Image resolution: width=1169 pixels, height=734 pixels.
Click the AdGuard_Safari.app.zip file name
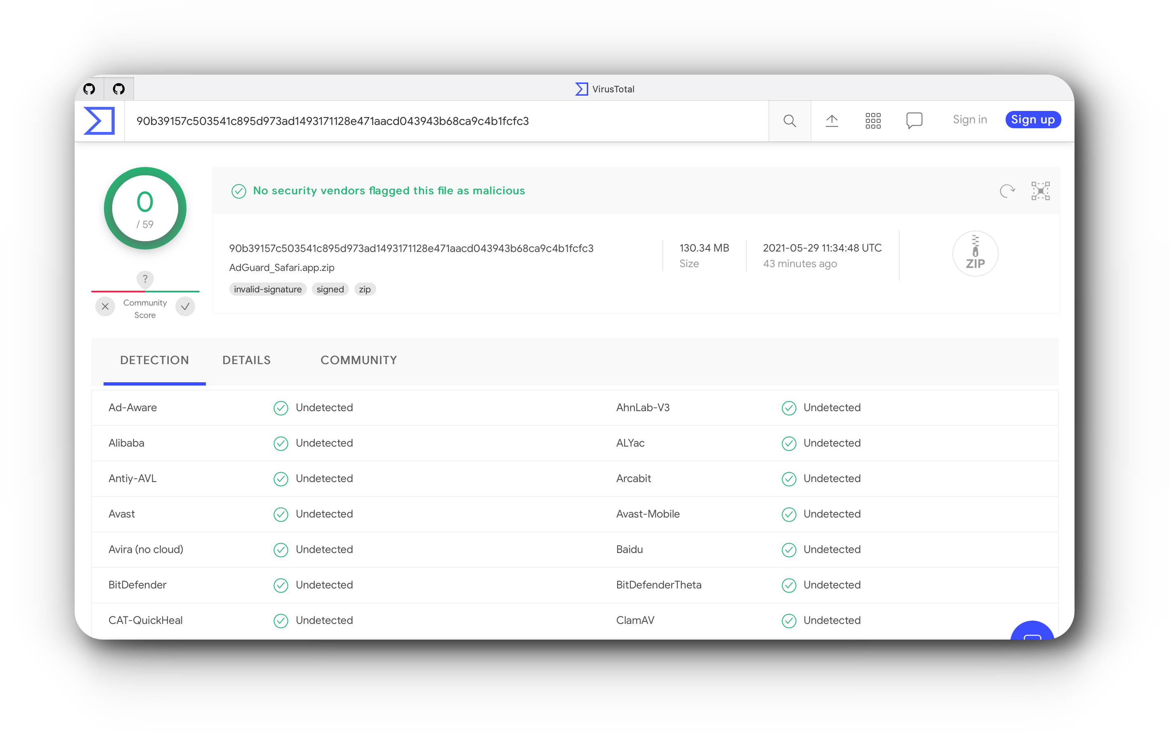[x=282, y=268]
